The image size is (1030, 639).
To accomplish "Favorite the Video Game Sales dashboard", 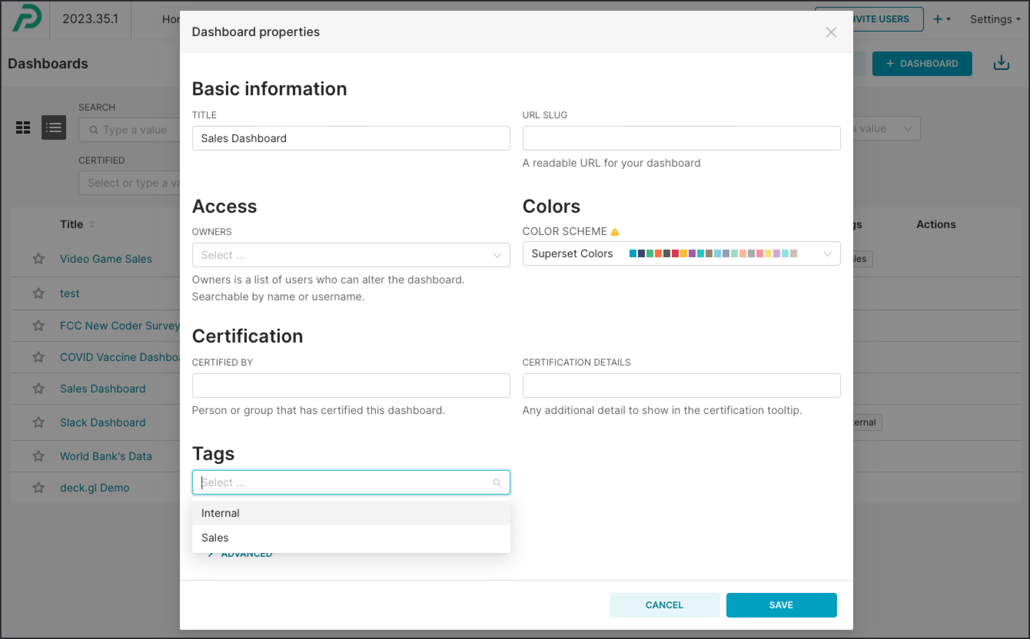I will tap(39, 259).
